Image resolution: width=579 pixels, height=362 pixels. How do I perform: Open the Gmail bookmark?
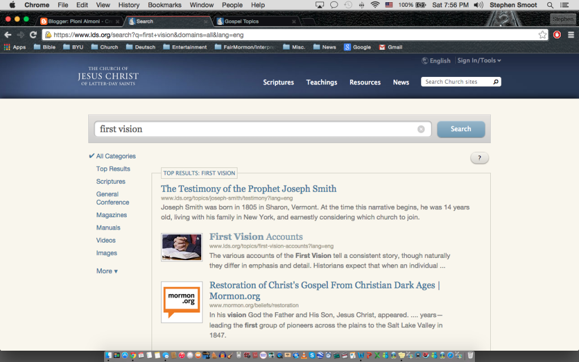391,47
